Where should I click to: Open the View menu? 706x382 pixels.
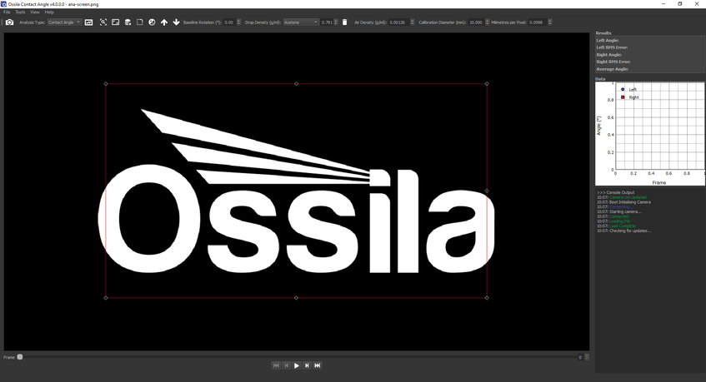[x=35, y=12]
